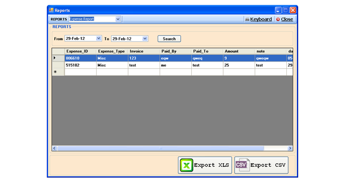Expand the To date picker
Screen dimensions: 345x183
[x=145, y=38]
